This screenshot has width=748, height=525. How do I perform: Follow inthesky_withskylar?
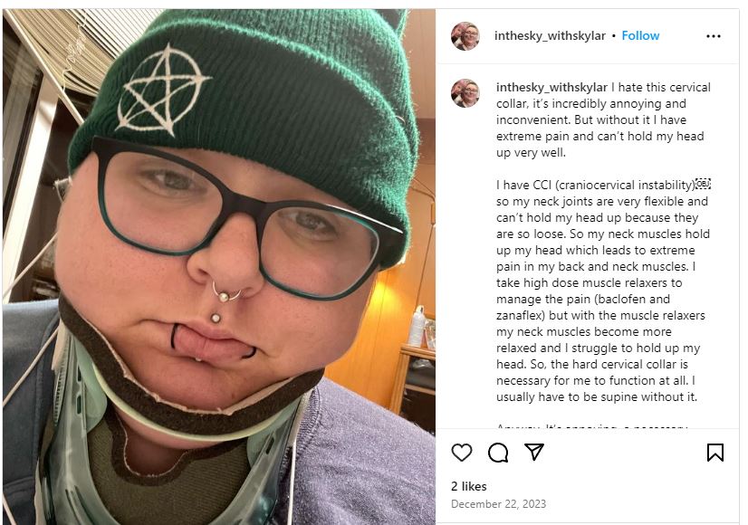[640, 36]
